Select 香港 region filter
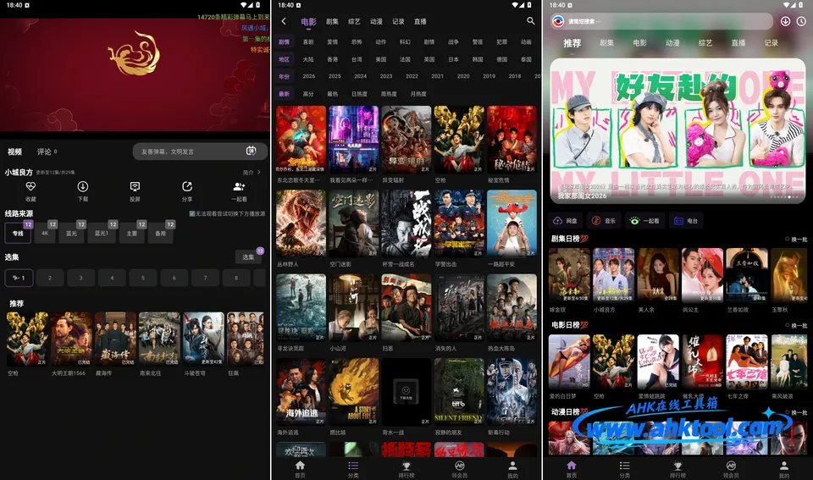813x480 pixels. click(332, 59)
